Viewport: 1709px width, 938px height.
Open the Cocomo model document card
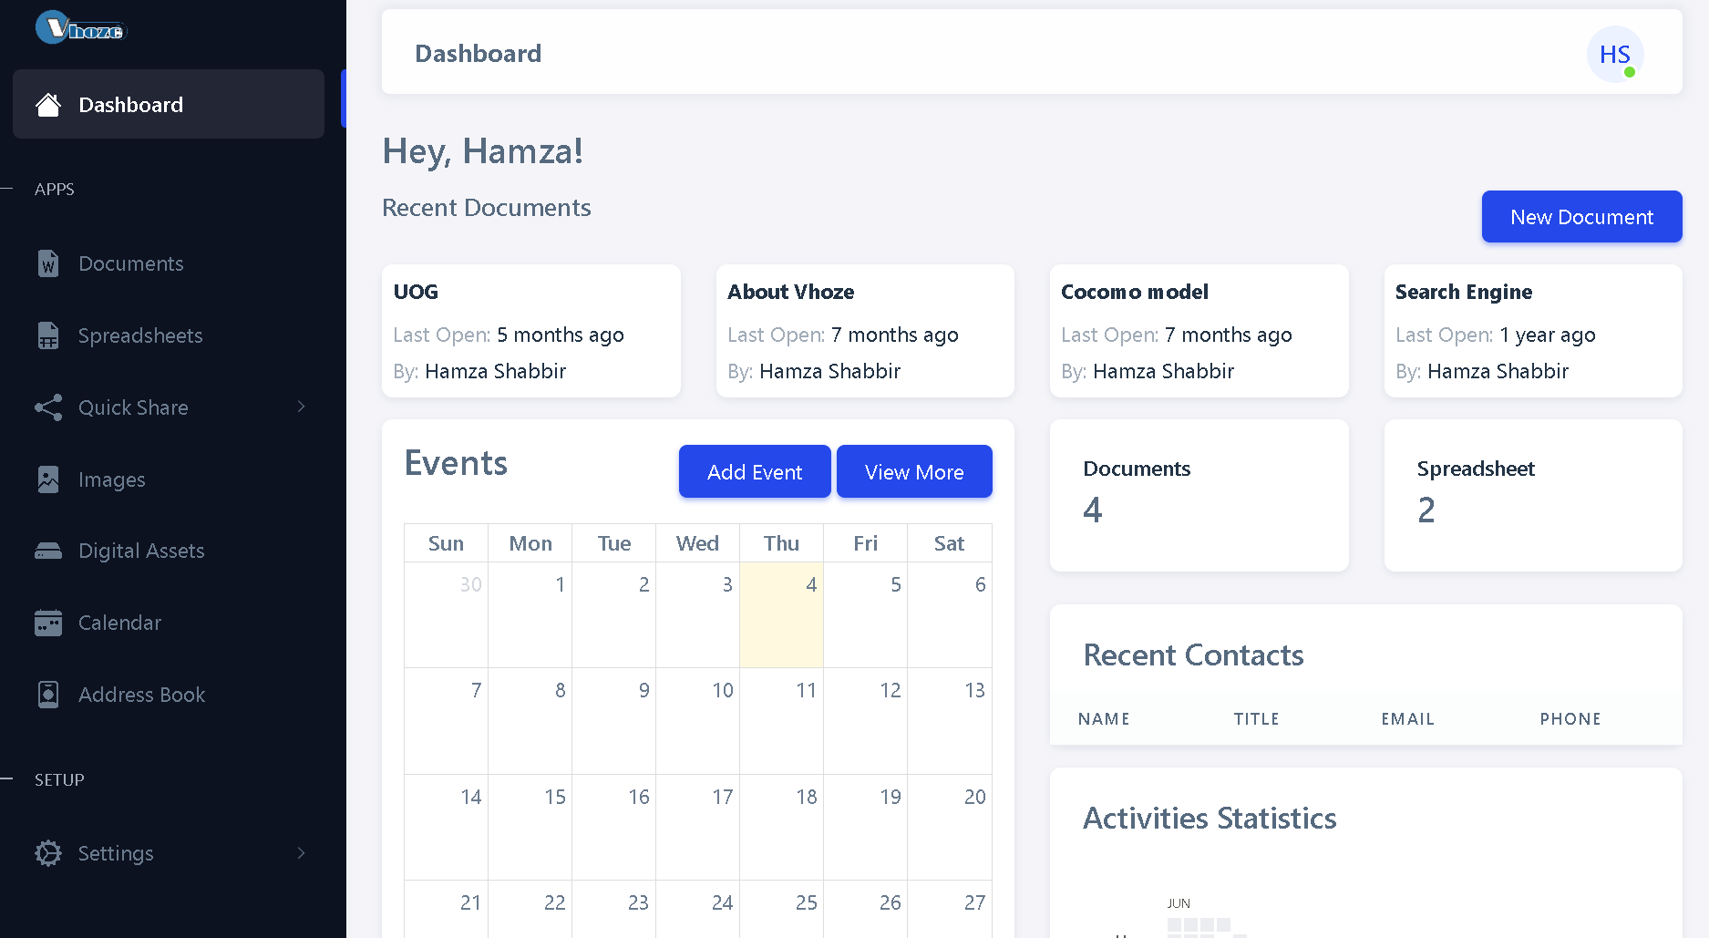1199,331
